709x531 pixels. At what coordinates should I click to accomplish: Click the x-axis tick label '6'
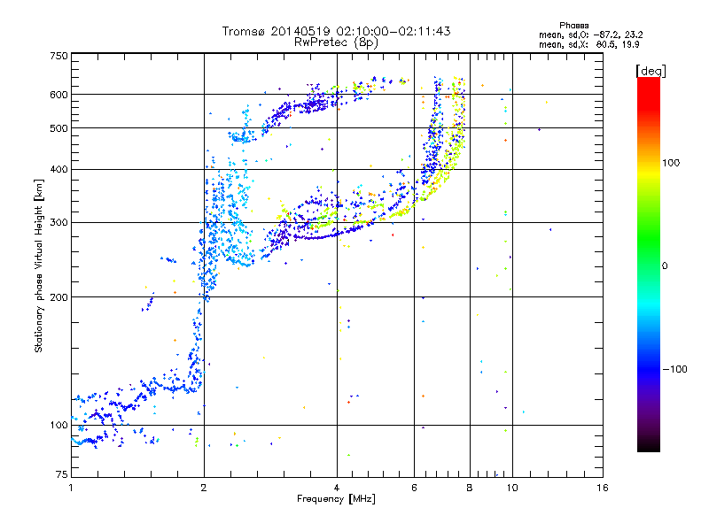click(414, 488)
